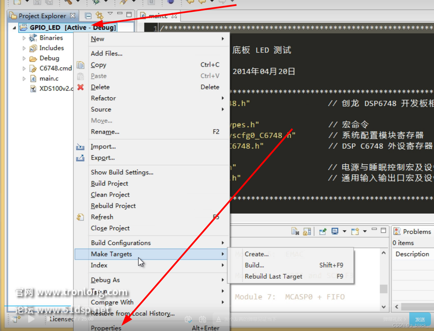Screen dimensions: 434x331
Task: Open the New submenu
Action: [152, 39]
